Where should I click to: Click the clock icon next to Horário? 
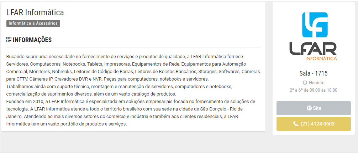(x=305, y=83)
